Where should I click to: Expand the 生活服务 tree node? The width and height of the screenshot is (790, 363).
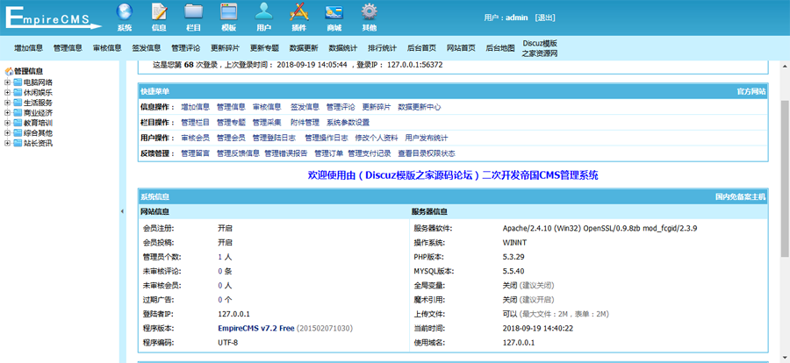pyautogui.click(x=8, y=103)
